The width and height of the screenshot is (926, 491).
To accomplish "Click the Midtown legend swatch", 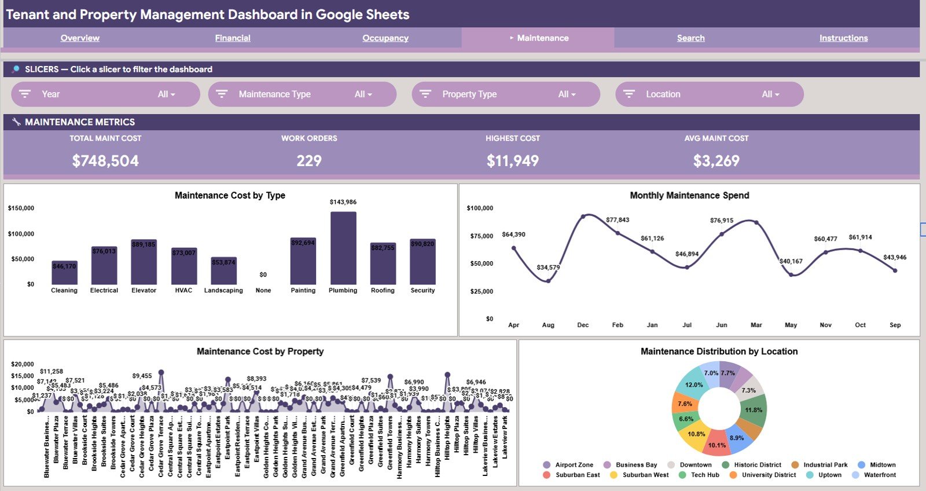I will pos(861,465).
